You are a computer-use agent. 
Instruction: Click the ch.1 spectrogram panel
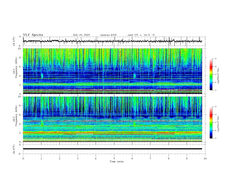112,71
